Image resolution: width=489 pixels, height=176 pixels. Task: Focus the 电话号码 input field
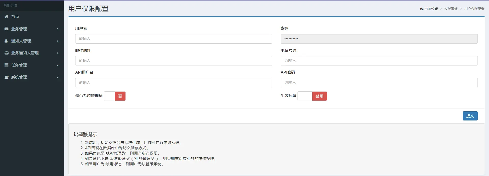379,61
